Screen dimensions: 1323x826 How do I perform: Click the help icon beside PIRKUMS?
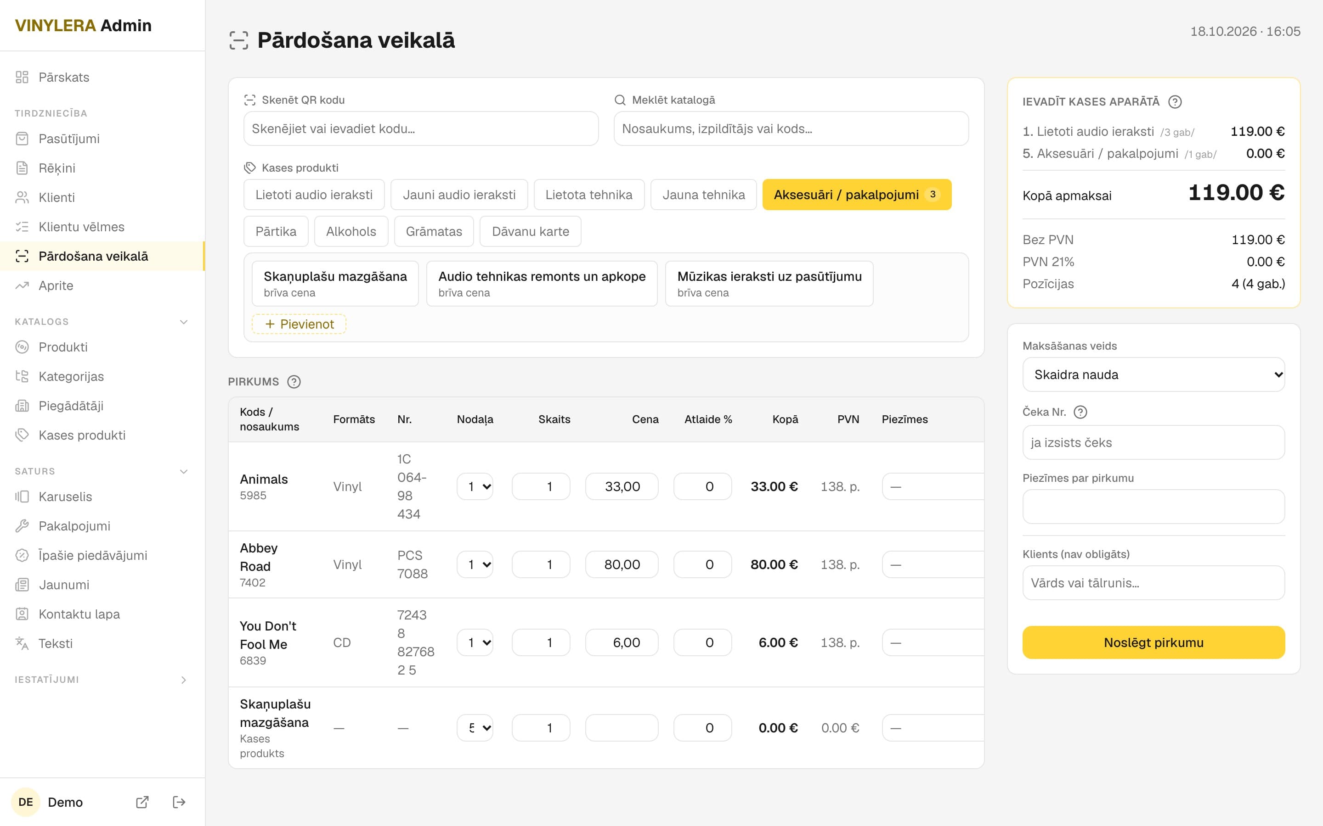coord(294,382)
